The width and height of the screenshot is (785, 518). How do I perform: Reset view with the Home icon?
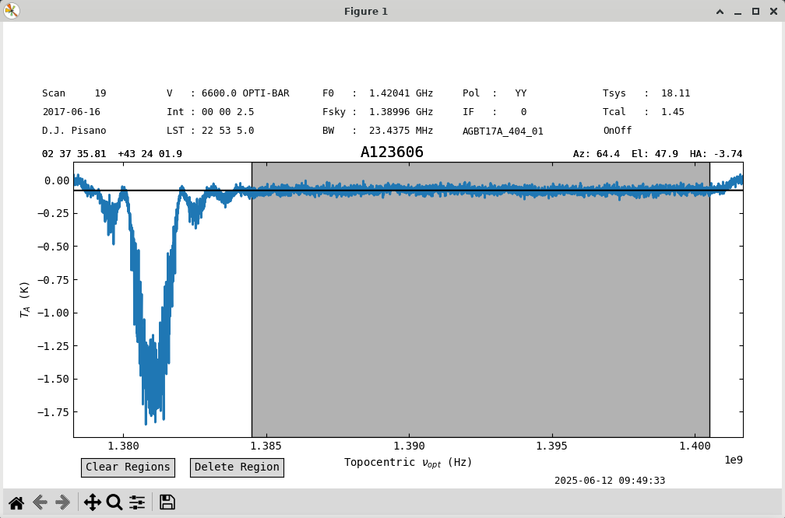[x=16, y=502]
